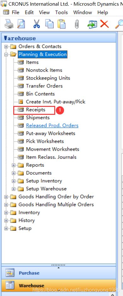The image size is (123, 296).
Task: Collapse the Planning & Execution folder
Action: pos(6,54)
